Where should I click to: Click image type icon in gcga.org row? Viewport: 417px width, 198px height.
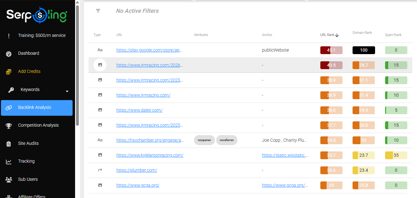(x=100, y=185)
